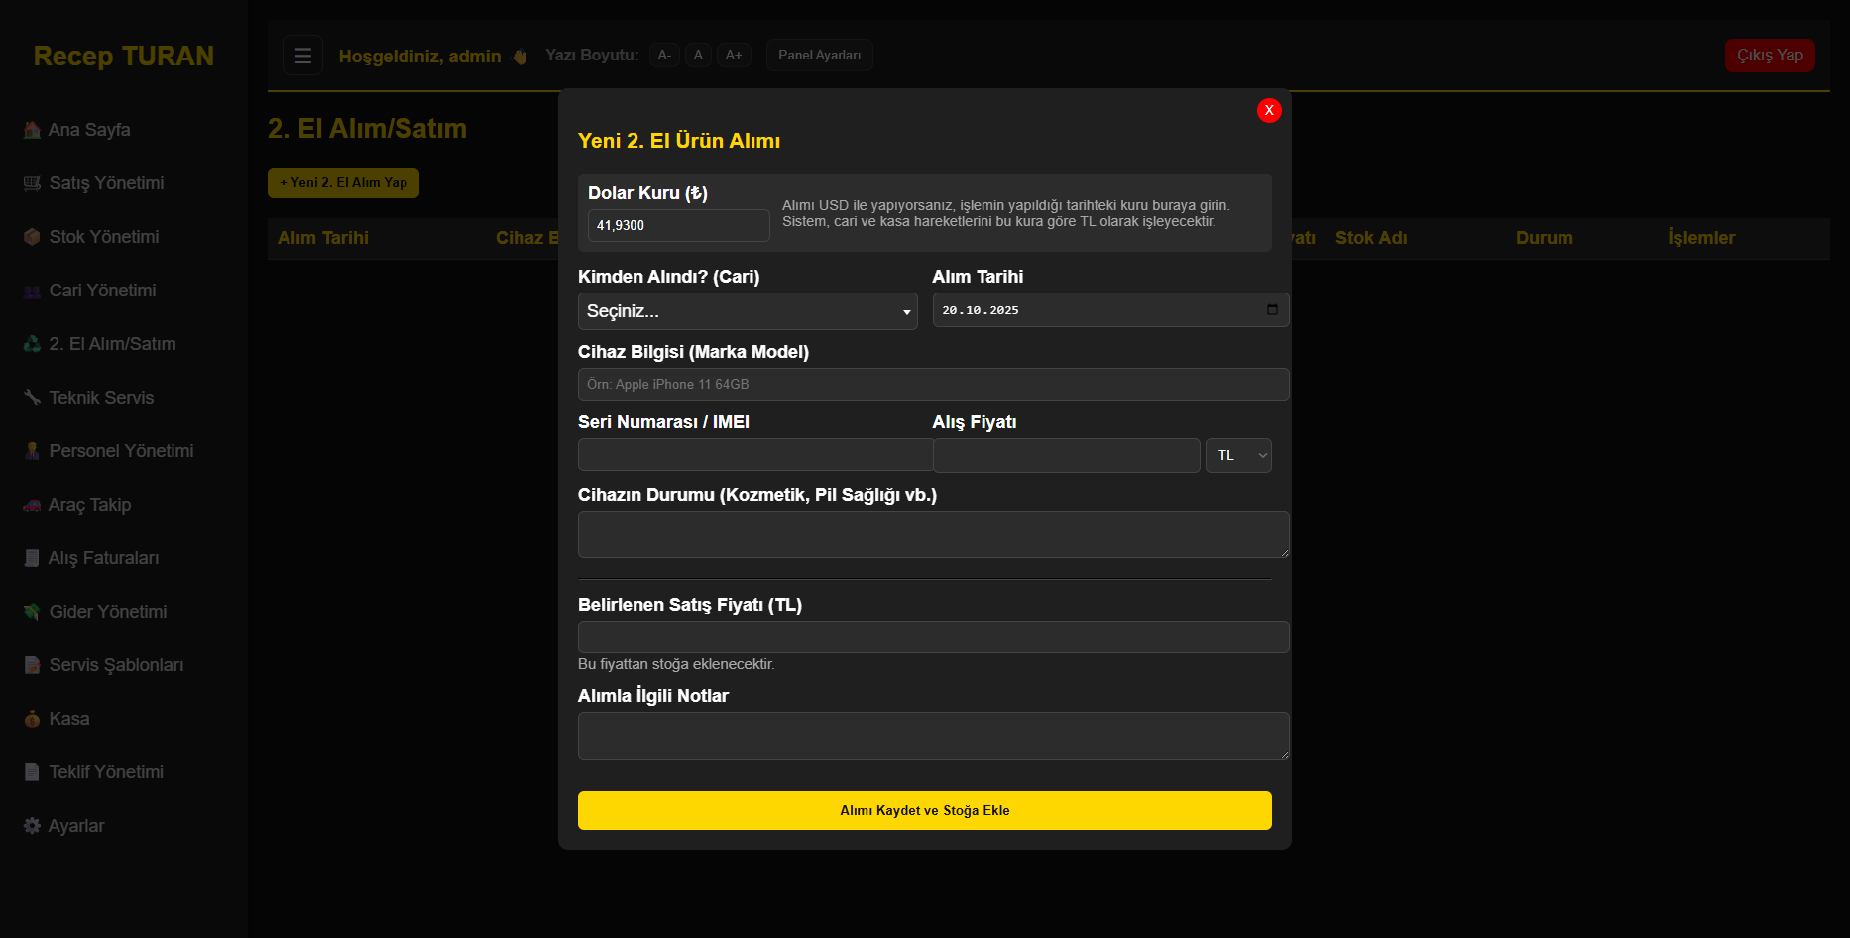This screenshot has width=1850, height=938.
Task: Click the Ayarlar gear icon
Action: coord(32,826)
